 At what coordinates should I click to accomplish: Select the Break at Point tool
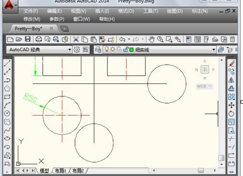pyautogui.click(x=231, y=155)
